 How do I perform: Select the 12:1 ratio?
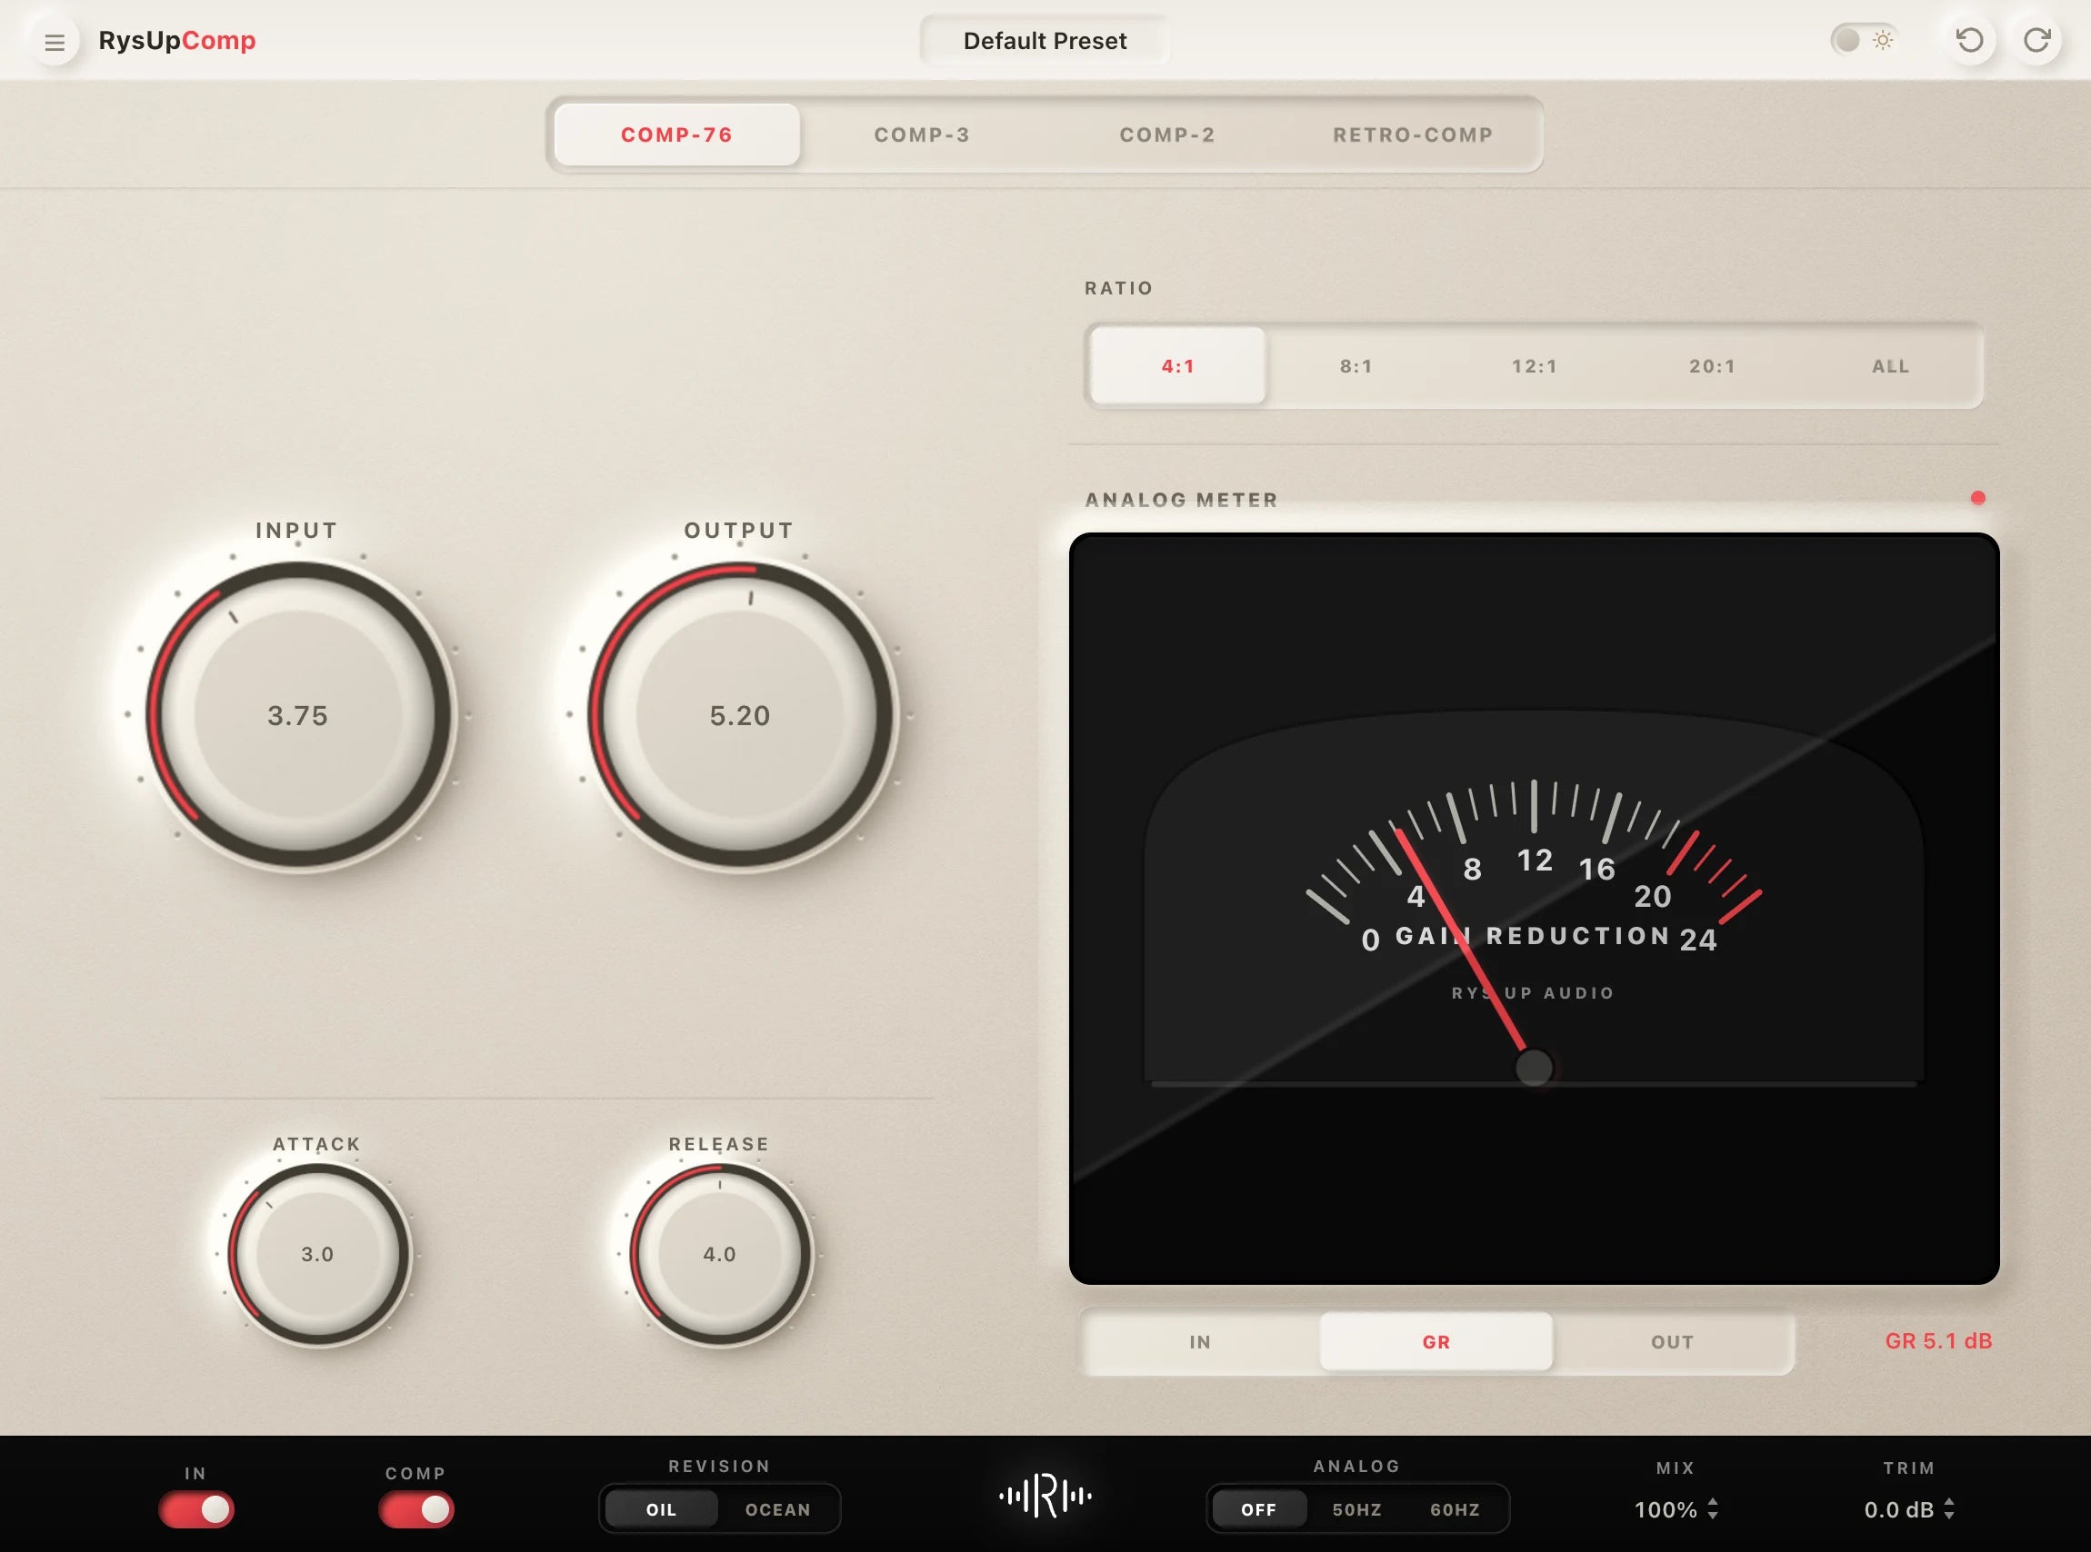click(x=1534, y=365)
